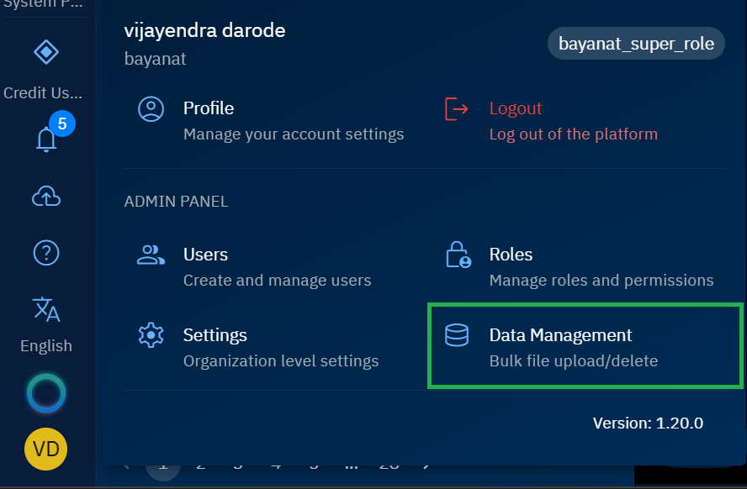This screenshot has width=747, height=489.
Task: Open Settings for organization level settings
Action: point(215,335)
